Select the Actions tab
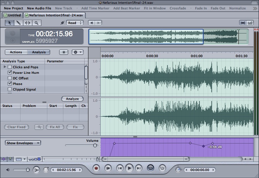Screen dimensions: 259x178 tap(16, 52)
